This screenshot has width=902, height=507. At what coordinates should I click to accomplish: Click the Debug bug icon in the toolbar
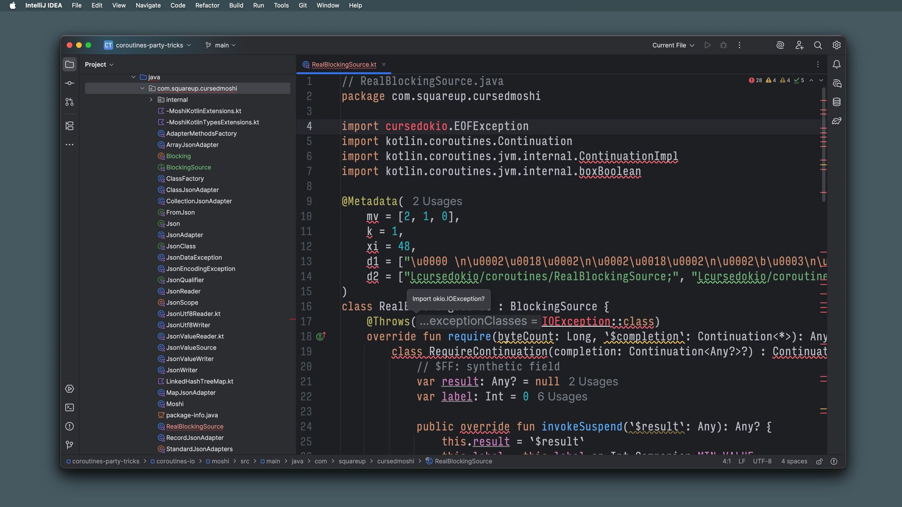tap(723, 45)
